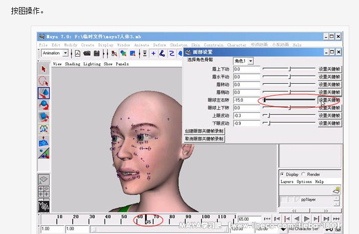Expand the selection mask toolbar arrow
Image resolution: width=359 pixels, height=234 pixels.
[x=145, y=53]
